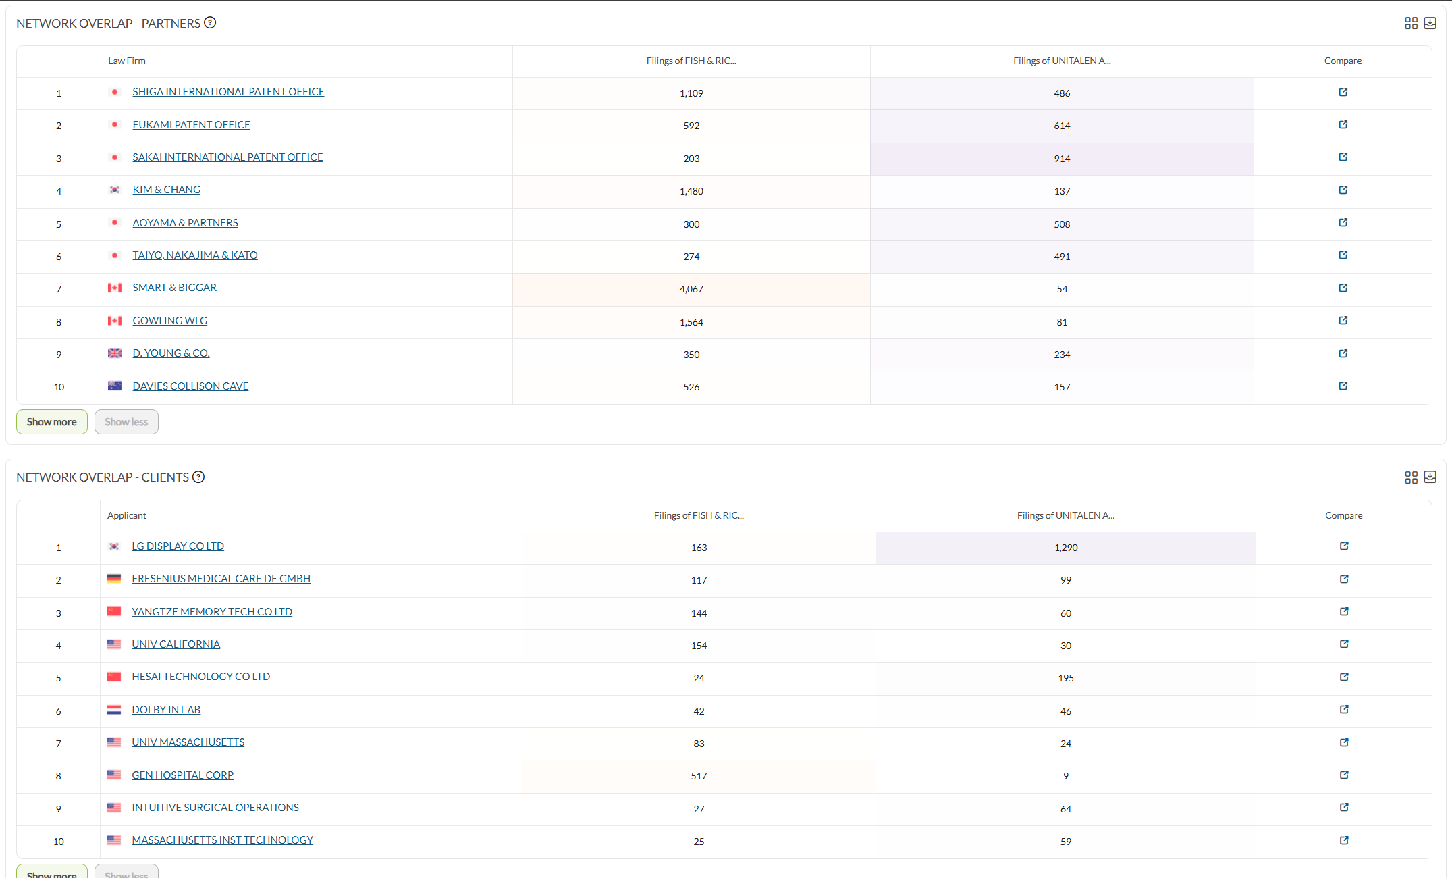
Task: Open compare for Davies Collison Cave
Action: coord(1343,386)
